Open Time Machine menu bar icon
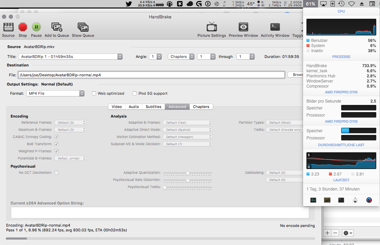Viewport: 380px width, 245px height. (x=342, y=4)
